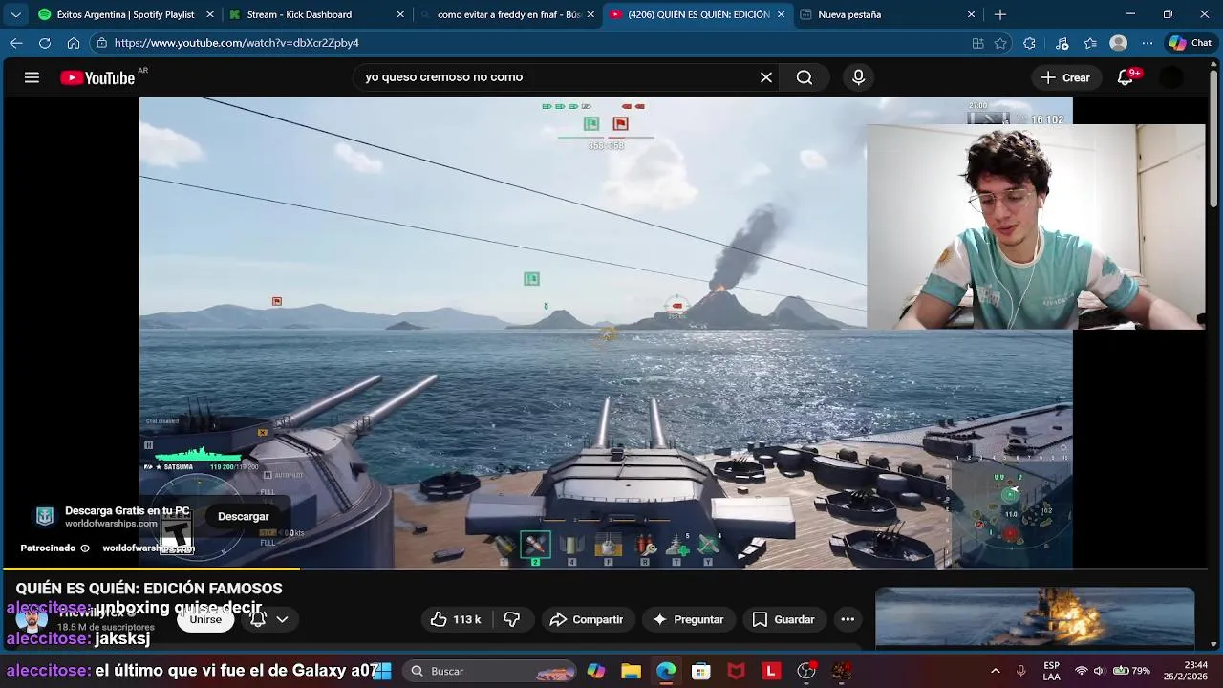Dislike the video
The height and width of the screenshot is (688, 1223).
512,619
